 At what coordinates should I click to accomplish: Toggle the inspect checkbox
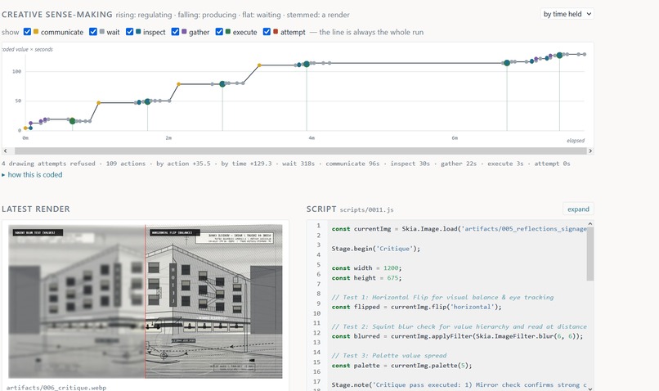pos(130,32)
